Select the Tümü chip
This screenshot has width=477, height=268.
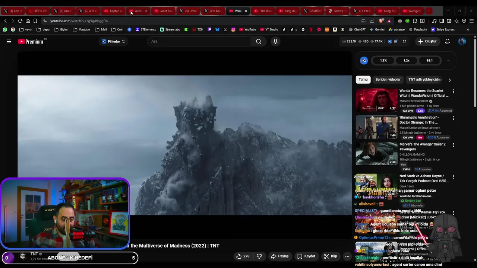click(x=363, y=79)
